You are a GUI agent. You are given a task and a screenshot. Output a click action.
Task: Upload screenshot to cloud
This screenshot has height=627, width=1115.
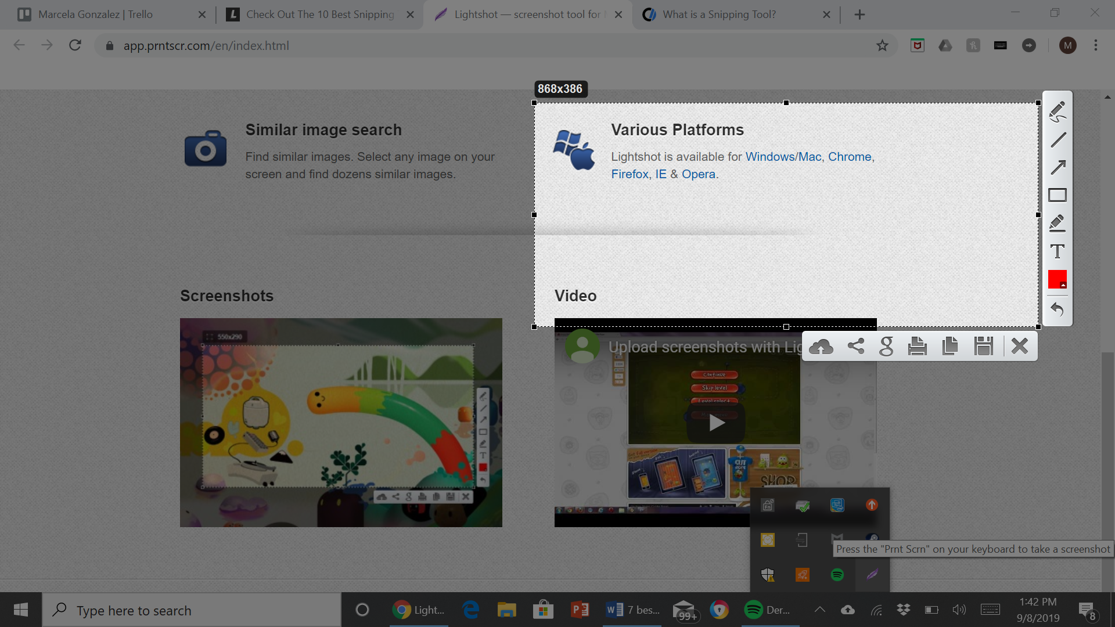pos(821,347)
